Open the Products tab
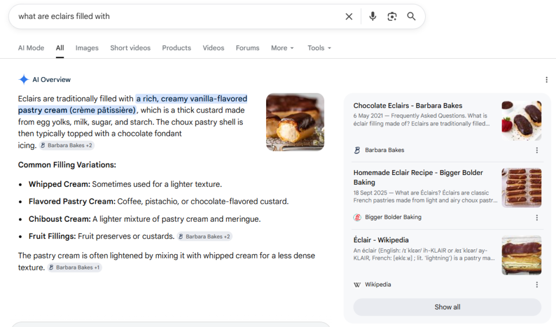This screenshot has width=556, height=327. pos(176,48)
